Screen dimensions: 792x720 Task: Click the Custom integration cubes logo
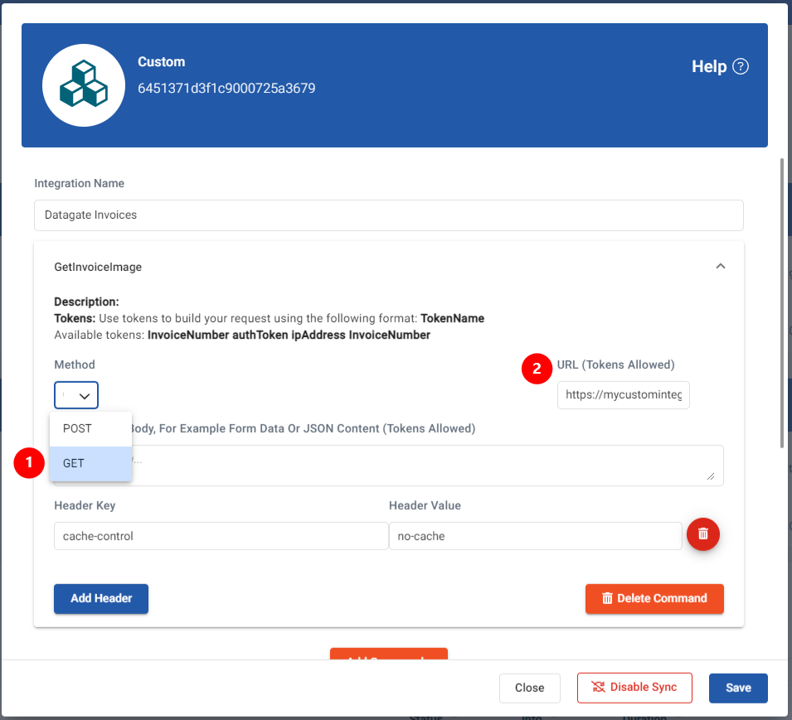click(x=84, y=85)
